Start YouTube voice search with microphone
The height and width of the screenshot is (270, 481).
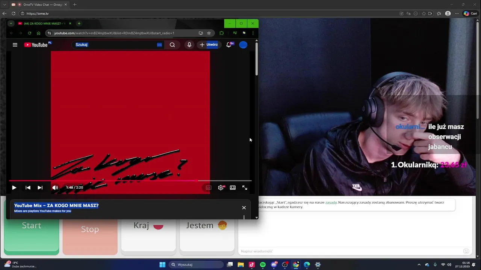click(x=189, y=45)
